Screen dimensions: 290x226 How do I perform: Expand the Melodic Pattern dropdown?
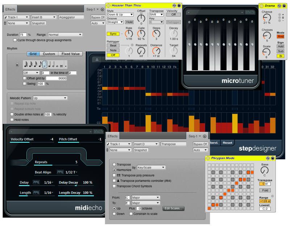pos(50,98)
